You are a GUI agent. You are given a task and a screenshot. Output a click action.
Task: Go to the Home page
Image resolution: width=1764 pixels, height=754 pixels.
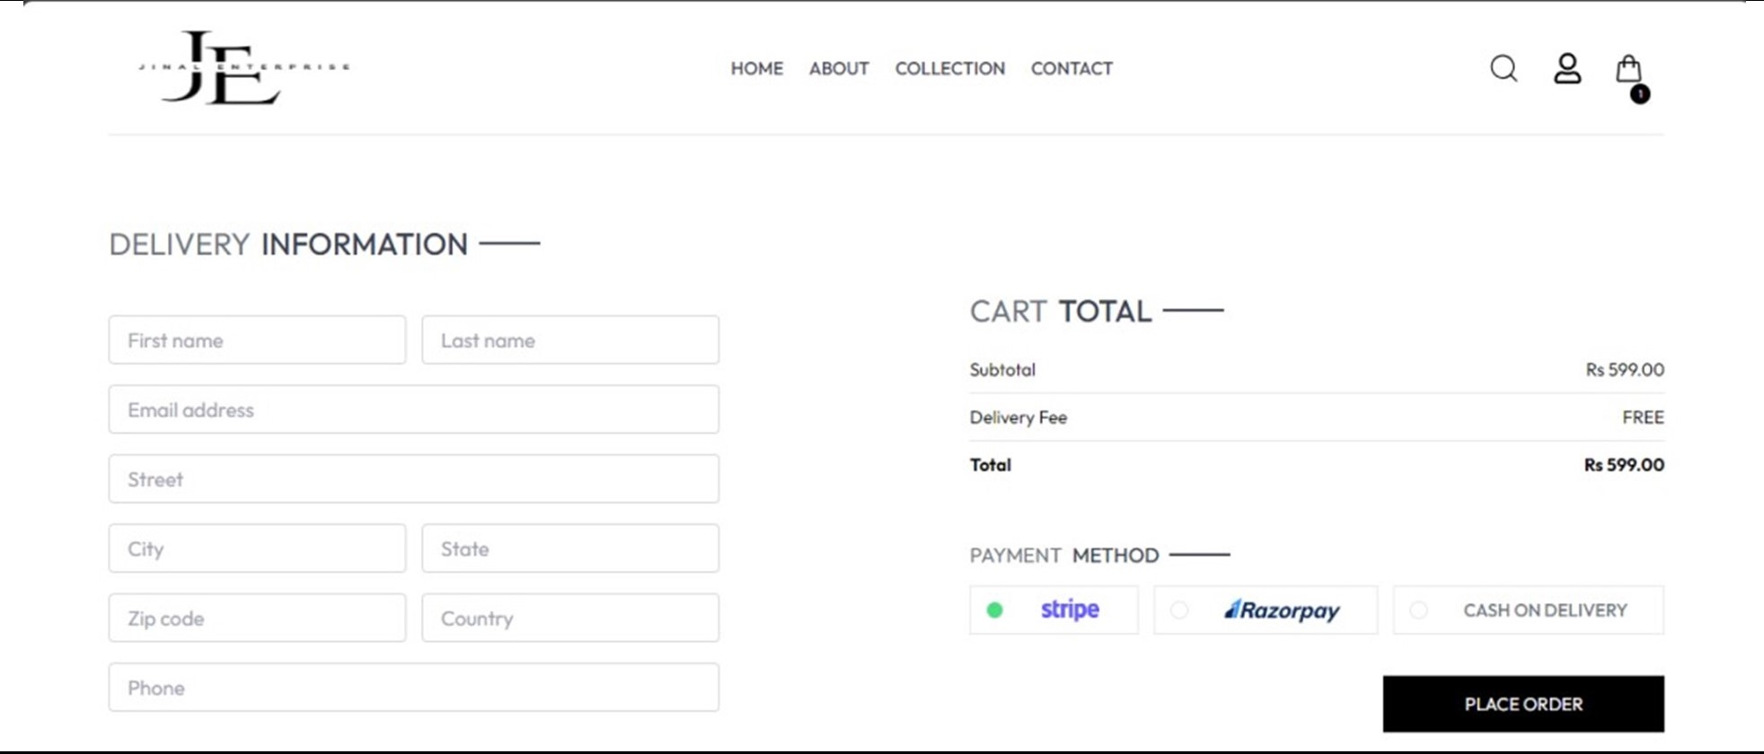(756, 68)
